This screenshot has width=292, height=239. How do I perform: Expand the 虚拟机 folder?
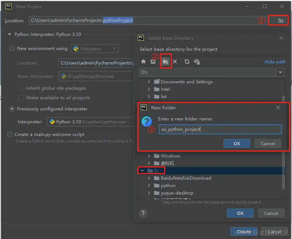pyautogui.click(x=149, y=163)
